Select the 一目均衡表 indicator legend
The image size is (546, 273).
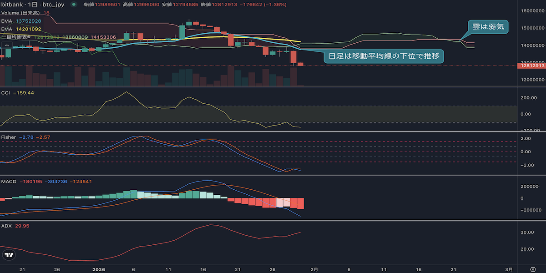coord(58,37)
